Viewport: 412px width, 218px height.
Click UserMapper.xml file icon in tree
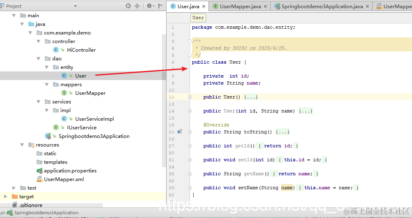pyautogui.click(x=39, y=179)
